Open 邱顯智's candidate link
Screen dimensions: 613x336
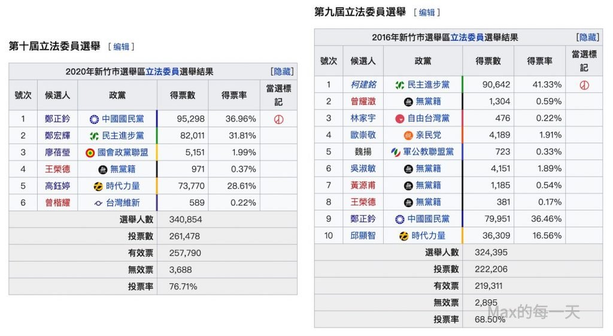coord(363,236)
